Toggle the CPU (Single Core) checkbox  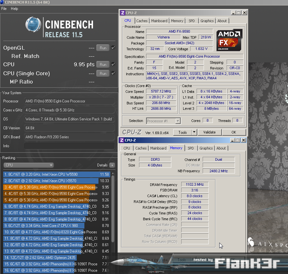tap(113, 73)
